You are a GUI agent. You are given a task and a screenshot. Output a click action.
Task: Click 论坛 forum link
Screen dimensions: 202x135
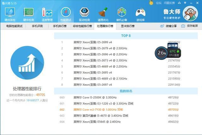click(158, 3)
